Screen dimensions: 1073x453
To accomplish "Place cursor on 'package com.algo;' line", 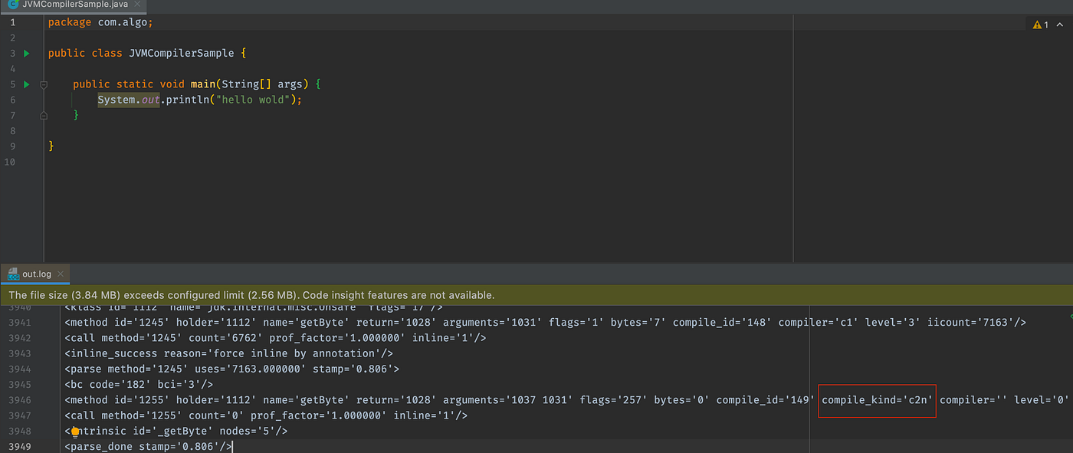I will click(x=100, y=22).
